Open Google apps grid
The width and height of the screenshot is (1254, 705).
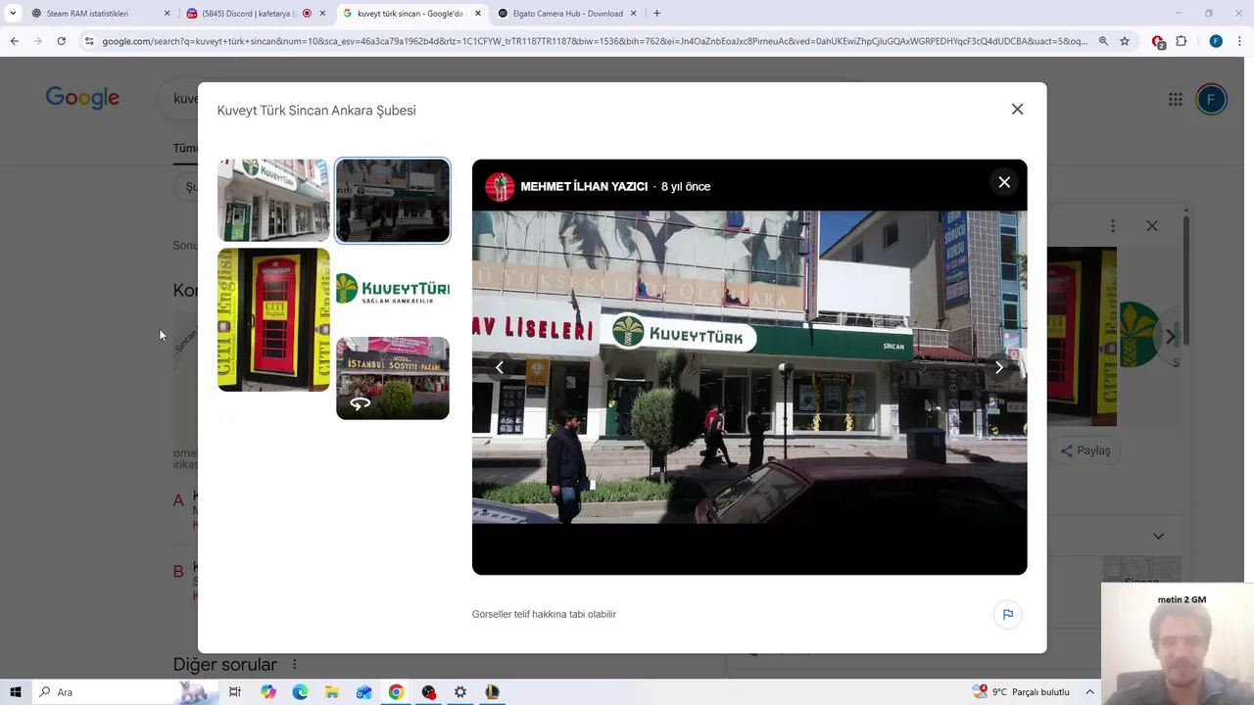pos(1176,99)
